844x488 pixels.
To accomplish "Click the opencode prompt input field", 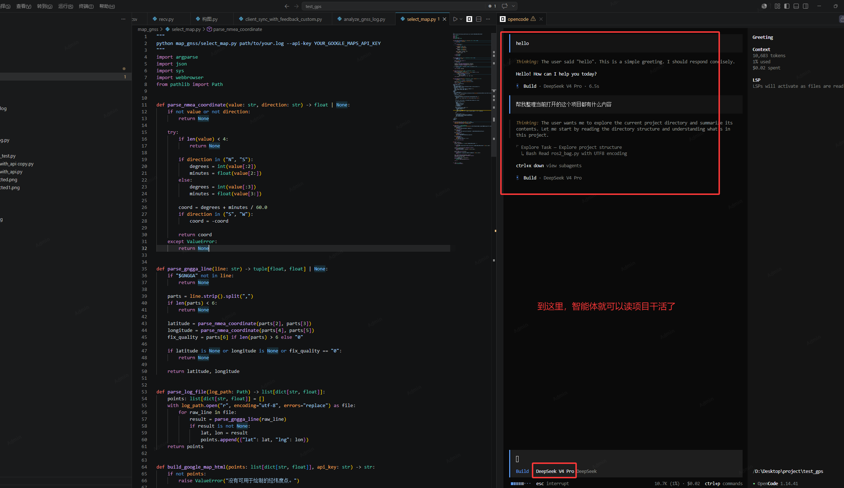I will (x=626, y=459).
